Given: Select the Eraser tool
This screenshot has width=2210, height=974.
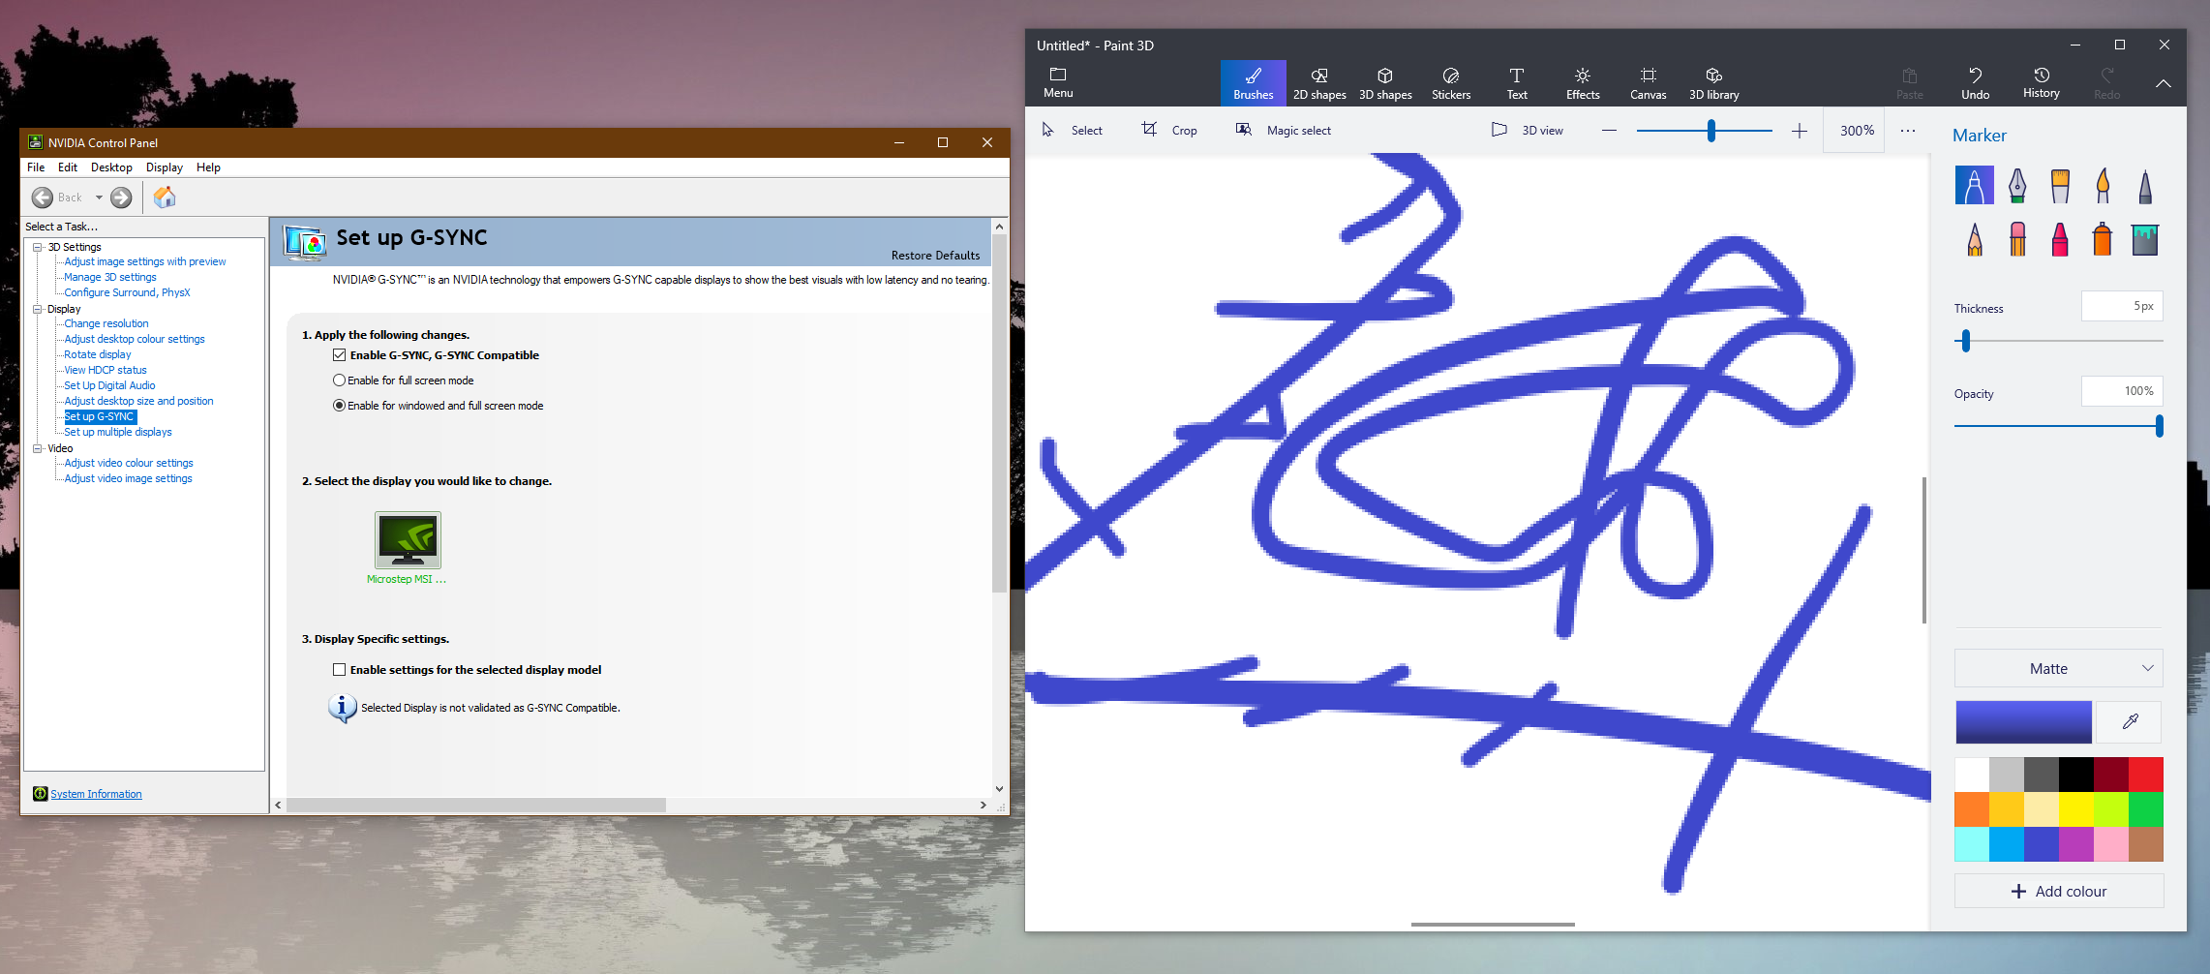Looking at the screenshot, I should point(2017,239).
